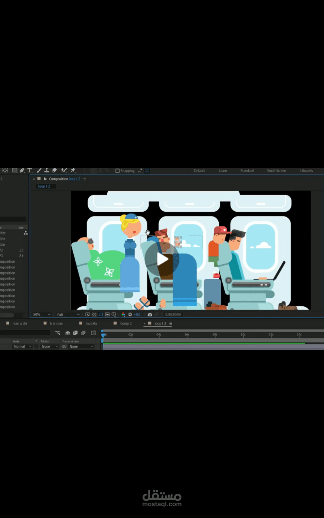The image size is (324, 518).
Task: Toggle hide shy layers icon
Action: 68,333
